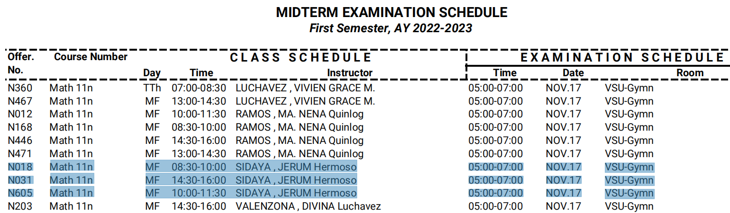Click the 07:00-08:30 class time

click(199, 88)
